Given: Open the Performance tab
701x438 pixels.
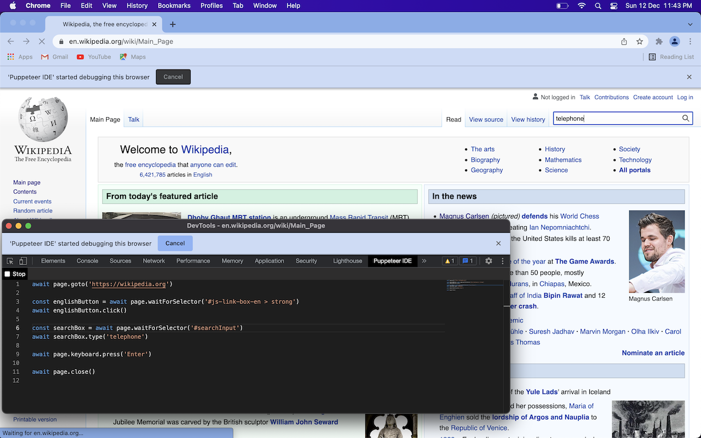Looking at the screenshot, I should 193,261.
